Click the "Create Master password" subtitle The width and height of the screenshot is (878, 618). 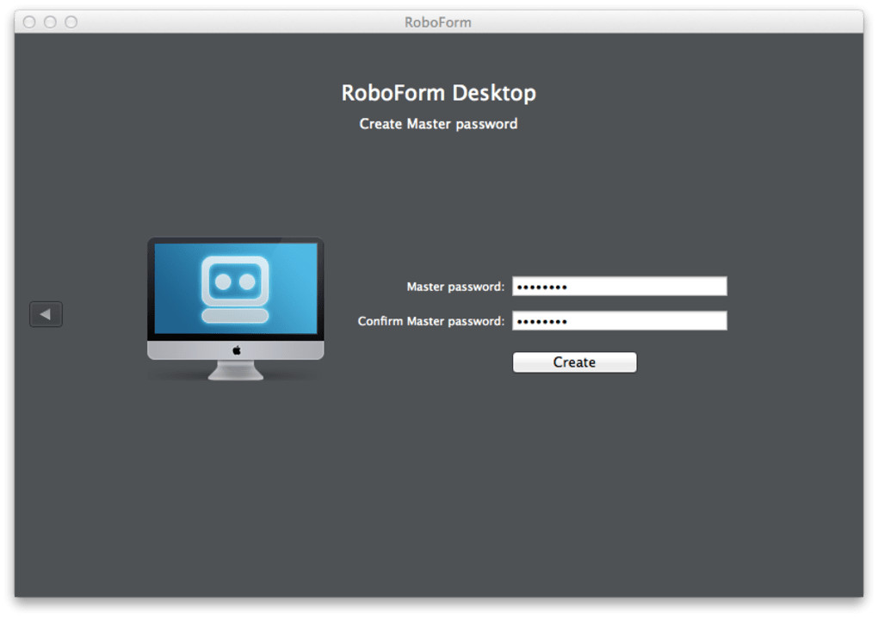coord(438,124)
